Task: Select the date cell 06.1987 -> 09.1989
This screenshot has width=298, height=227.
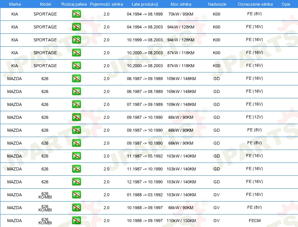Action: point(145,79)
